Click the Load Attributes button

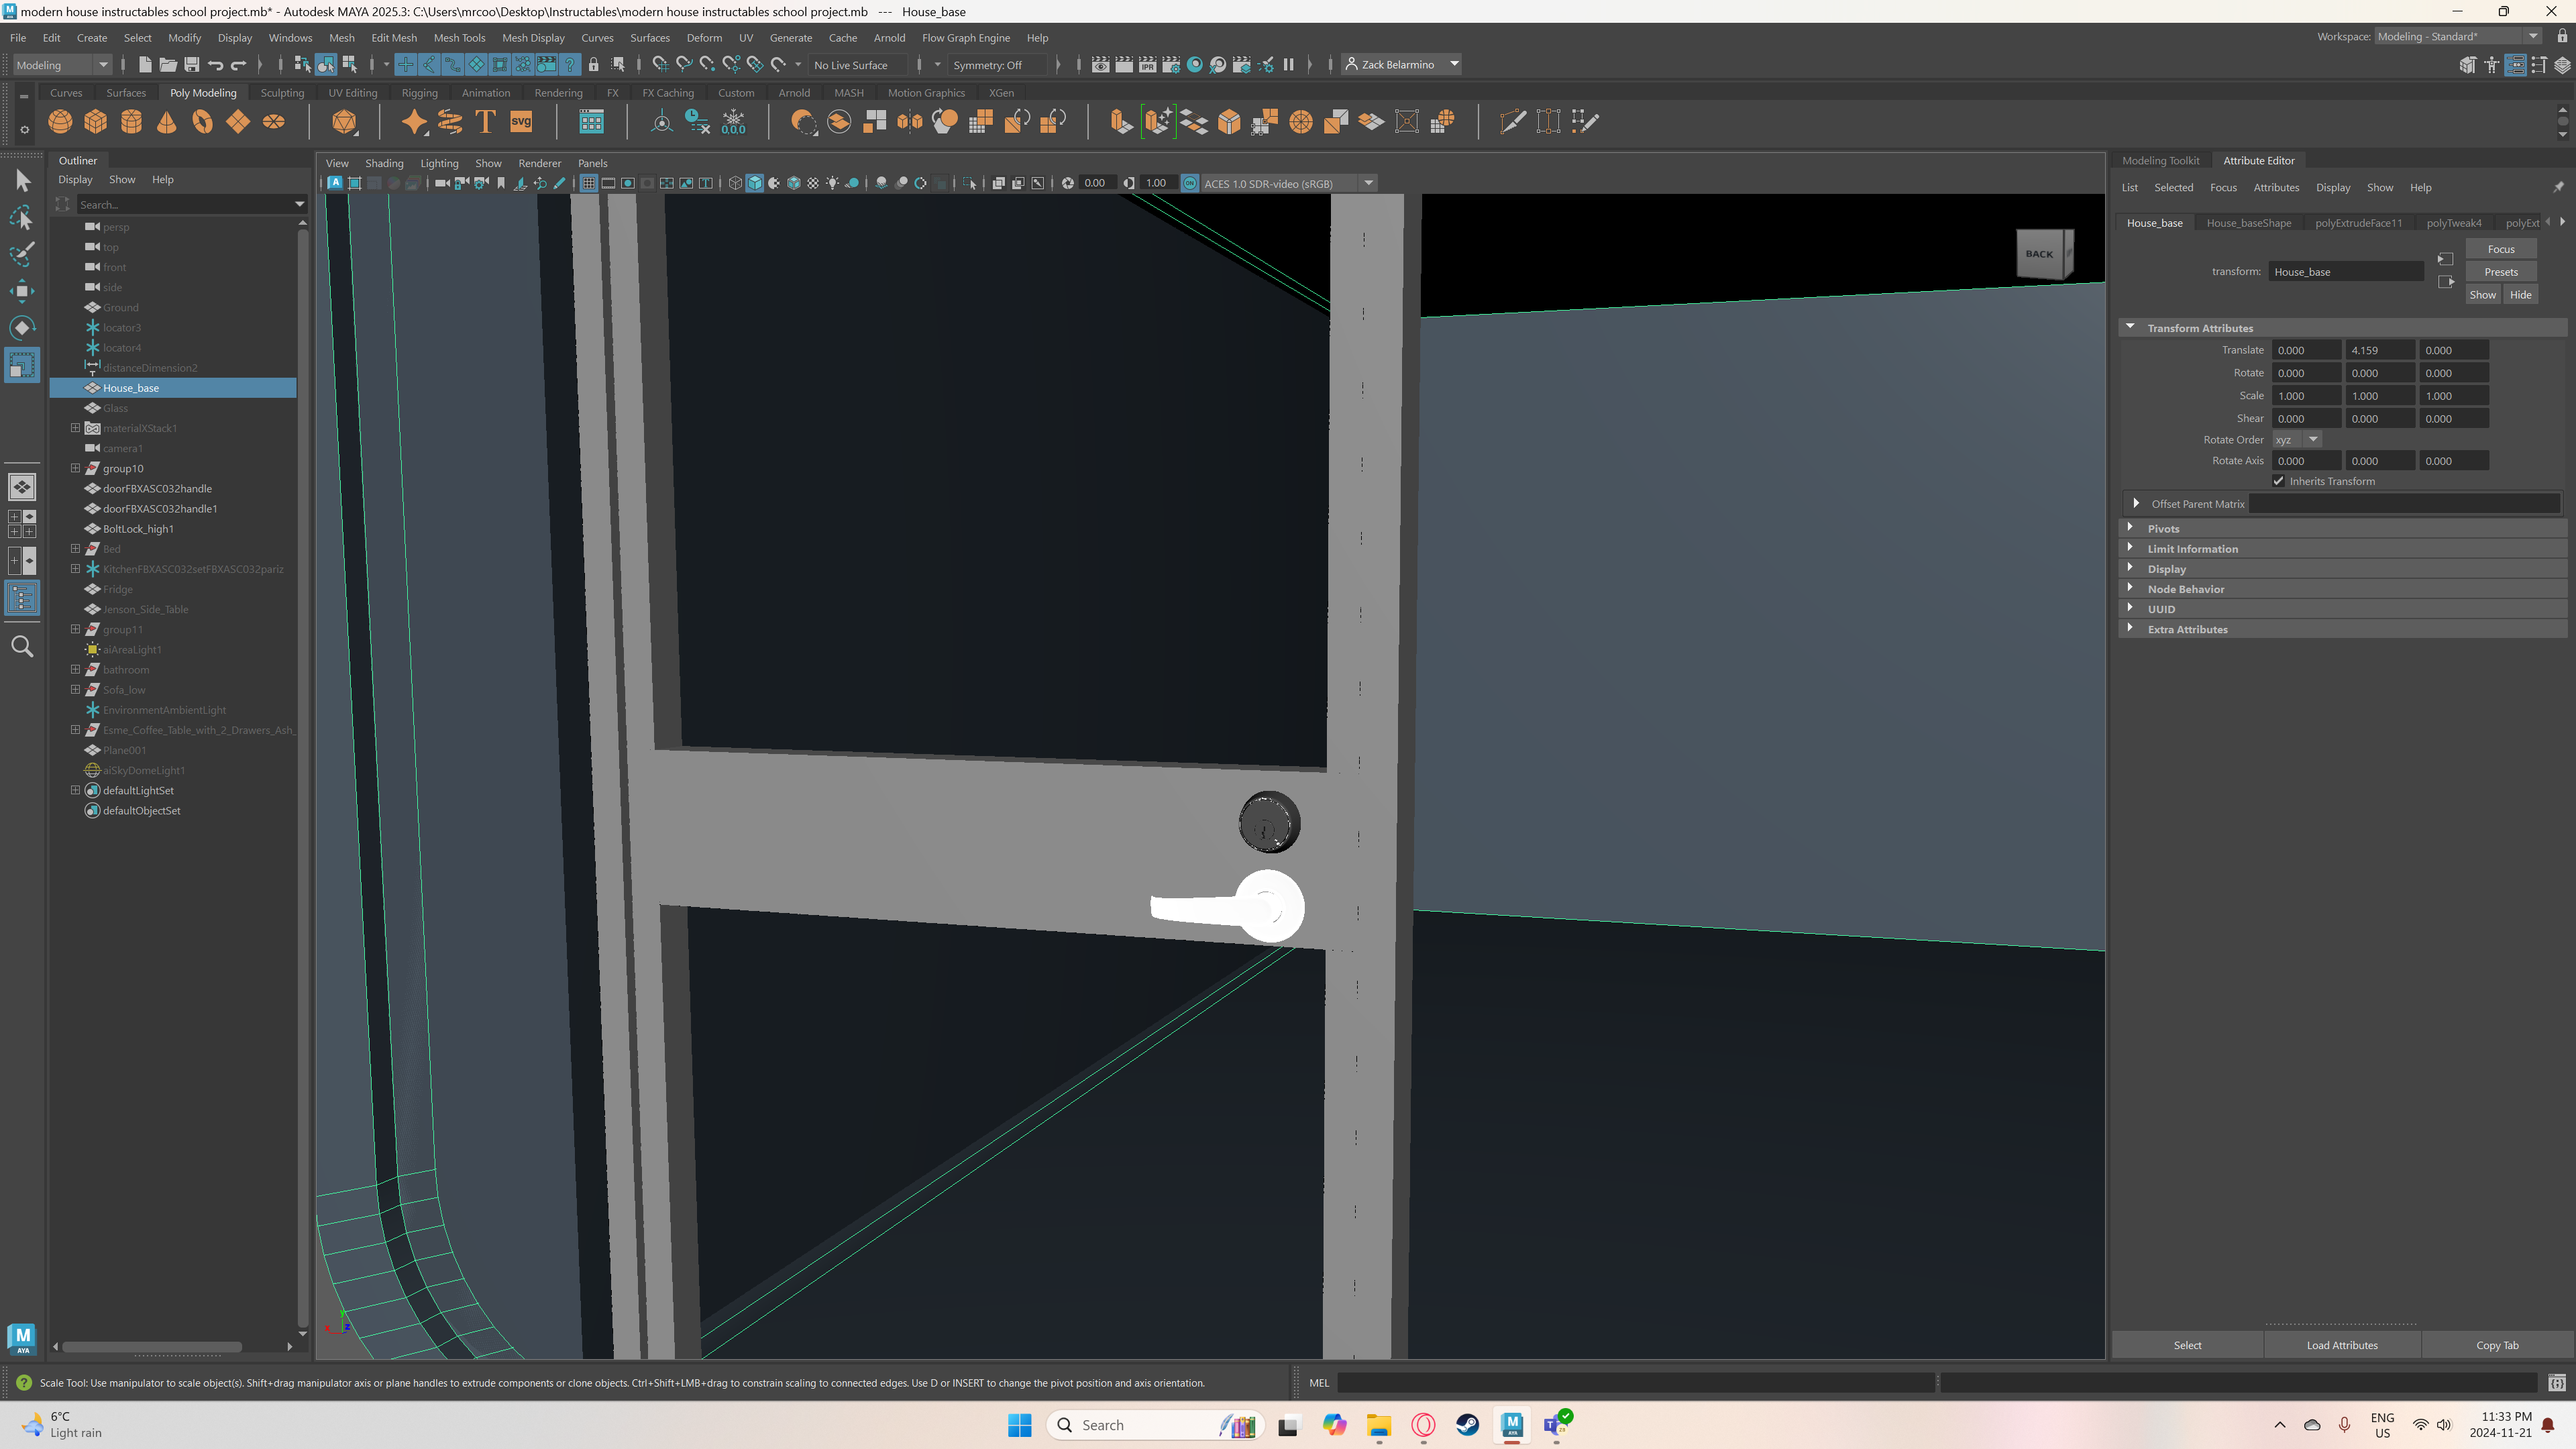click(2342, 1345)
